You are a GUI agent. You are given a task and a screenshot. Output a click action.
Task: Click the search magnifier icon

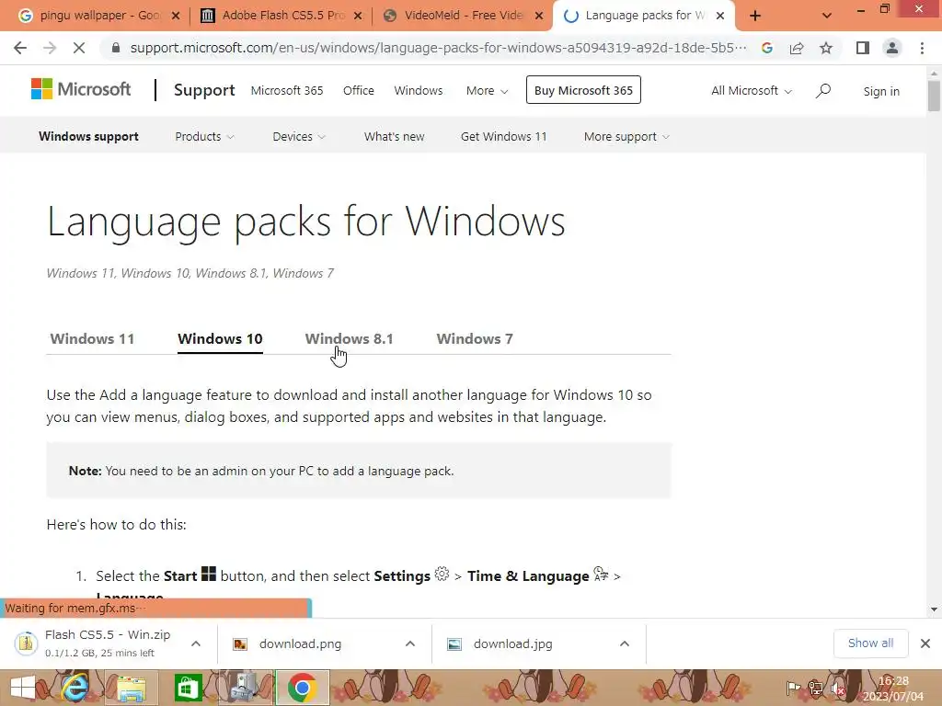[823, 91]
